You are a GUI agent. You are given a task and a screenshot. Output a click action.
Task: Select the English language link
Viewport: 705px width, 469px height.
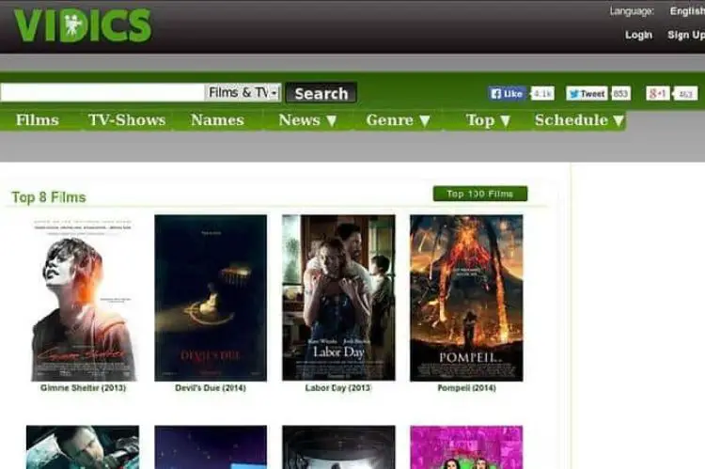pos(687,10)
